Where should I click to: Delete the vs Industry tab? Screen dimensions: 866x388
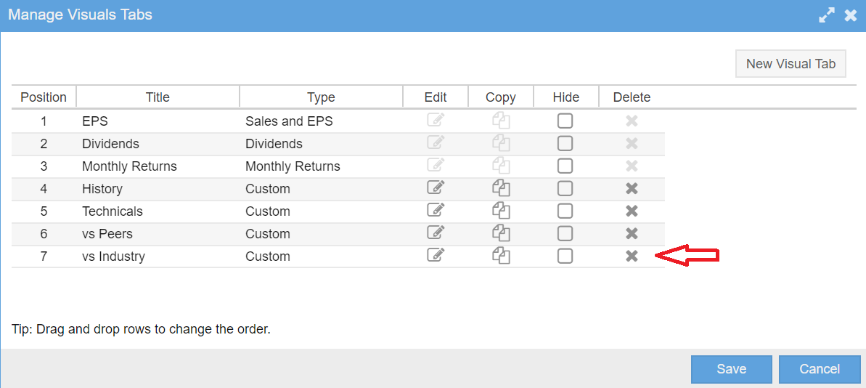coord(632,256)
